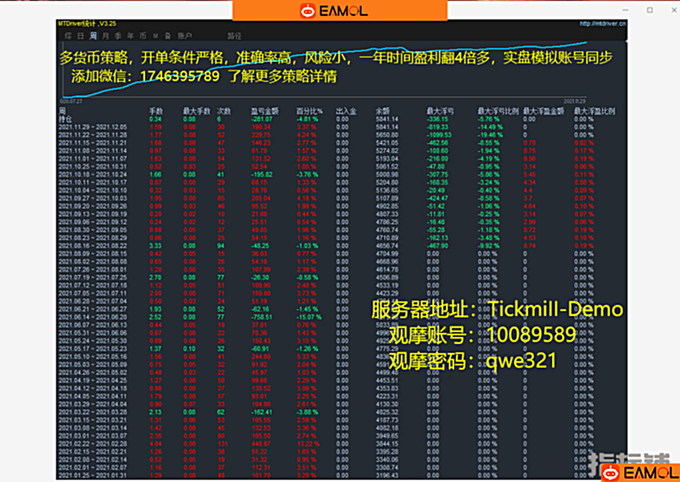Click the EAMOL badge at bottom right
Viewport: 680px width, 482px height.
tap(641, 473)
